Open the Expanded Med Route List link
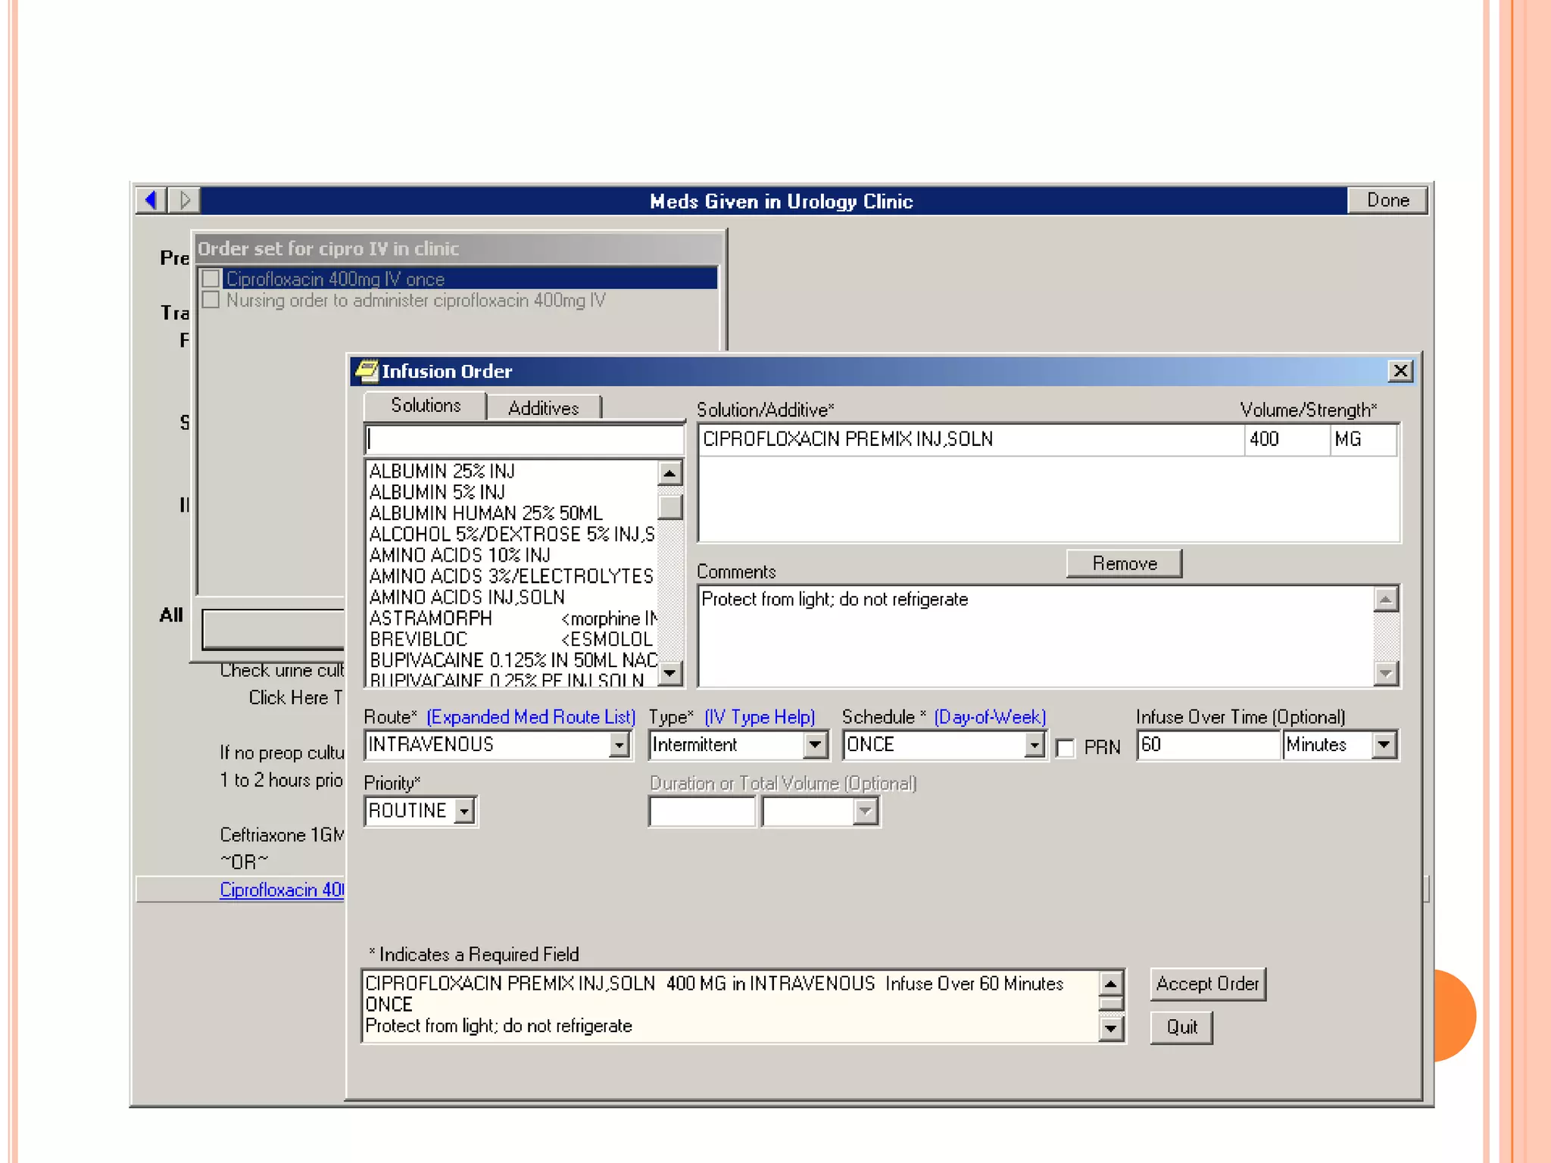1551x1163 pixels. pyautogui.click(x=530, y=717)
